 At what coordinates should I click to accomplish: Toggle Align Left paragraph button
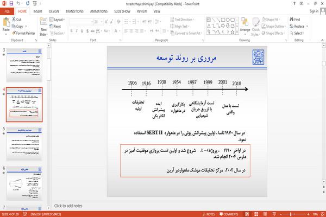click(126, 31)
